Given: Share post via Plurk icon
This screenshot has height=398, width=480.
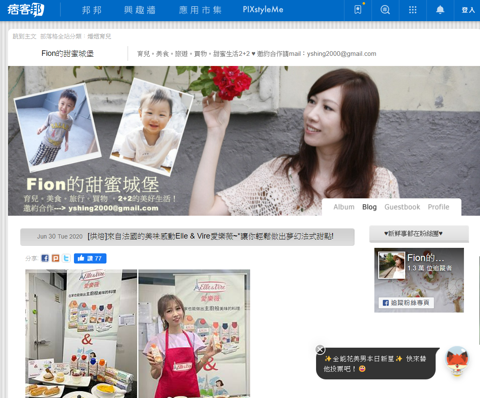Looking at the screenshot, I should 55,258.
